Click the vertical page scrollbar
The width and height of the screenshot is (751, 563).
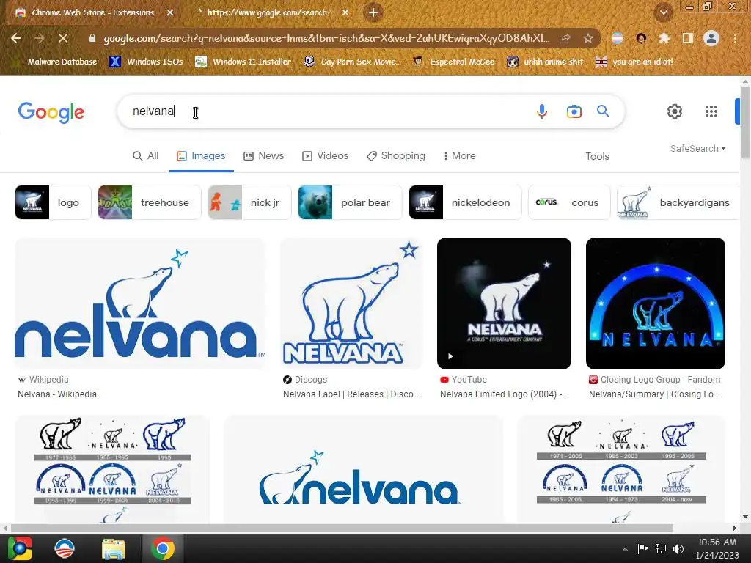[746, 122]
